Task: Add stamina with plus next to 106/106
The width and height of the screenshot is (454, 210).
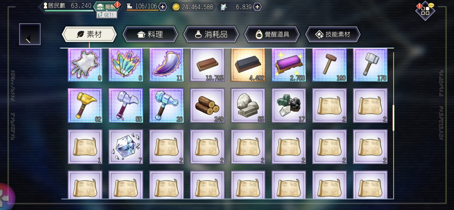Action: (x=163, y=7)
